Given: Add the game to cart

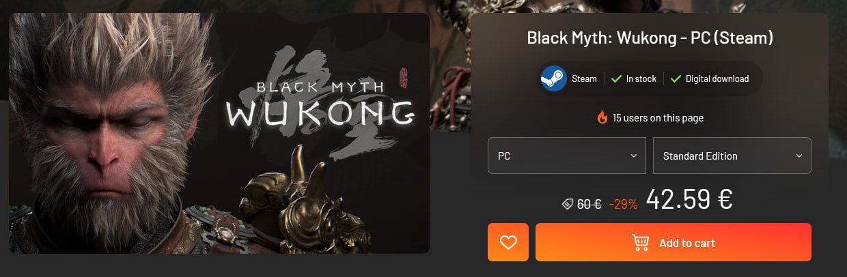Looking at the screenshot, I should tap(674, 242).
